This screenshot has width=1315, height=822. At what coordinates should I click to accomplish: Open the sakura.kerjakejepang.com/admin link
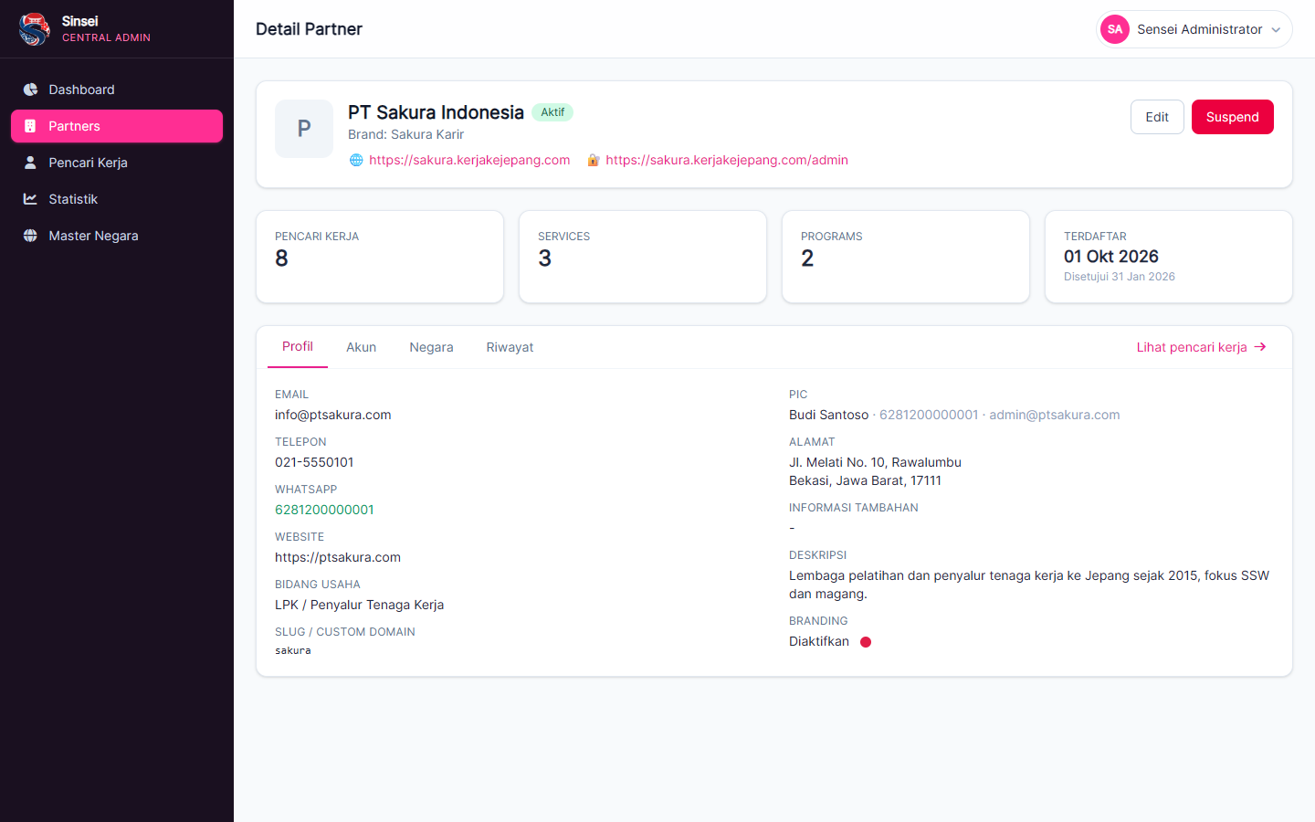pyautogui.click(x=727, y=160)
